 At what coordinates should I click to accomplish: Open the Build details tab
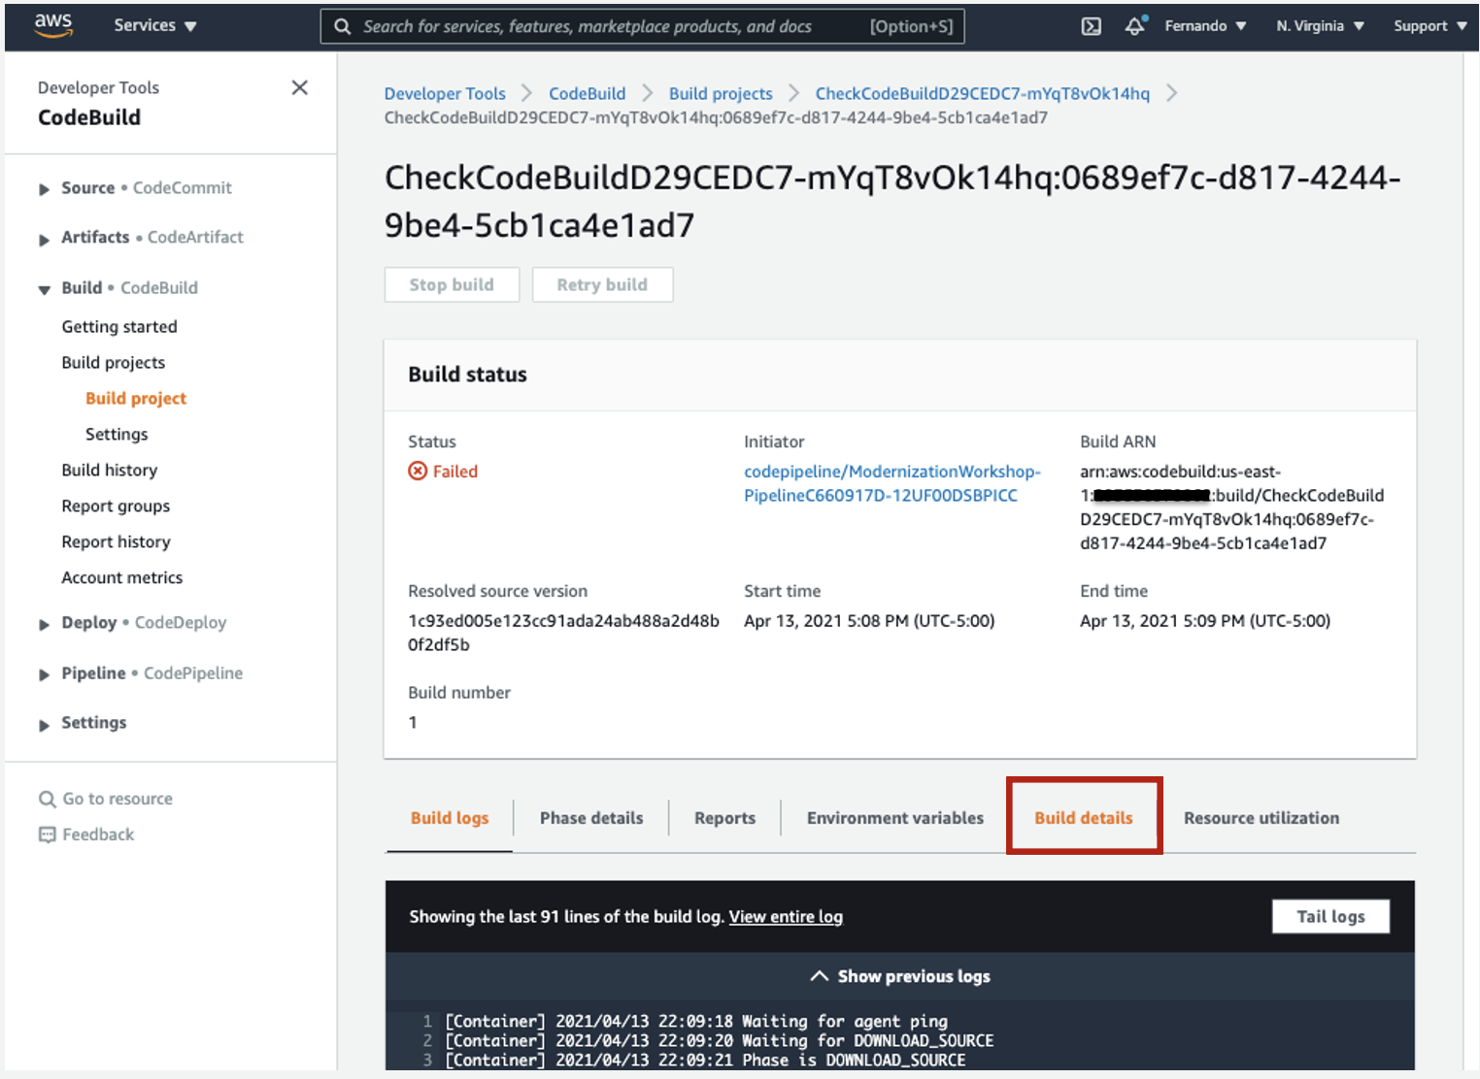pyautogui.click(x=1084, y=818)
